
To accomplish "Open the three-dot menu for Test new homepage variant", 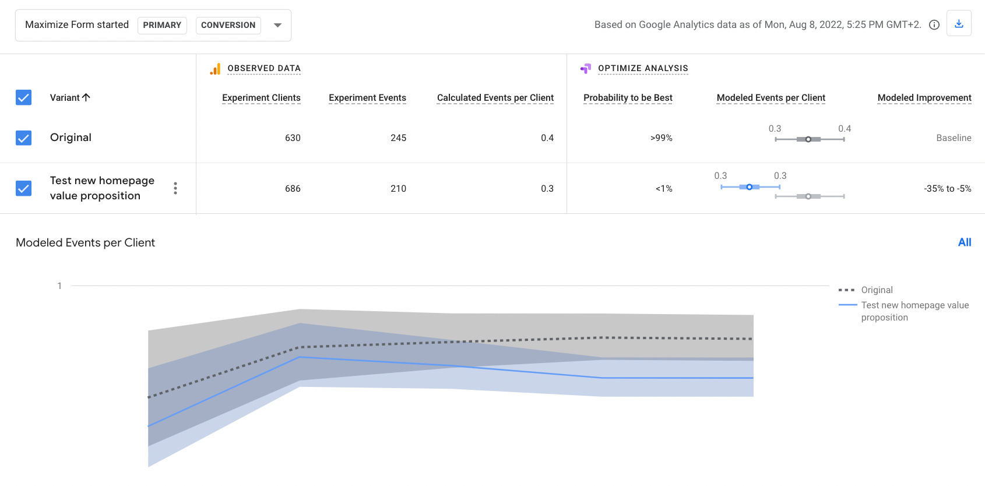I will coord(175,188).
